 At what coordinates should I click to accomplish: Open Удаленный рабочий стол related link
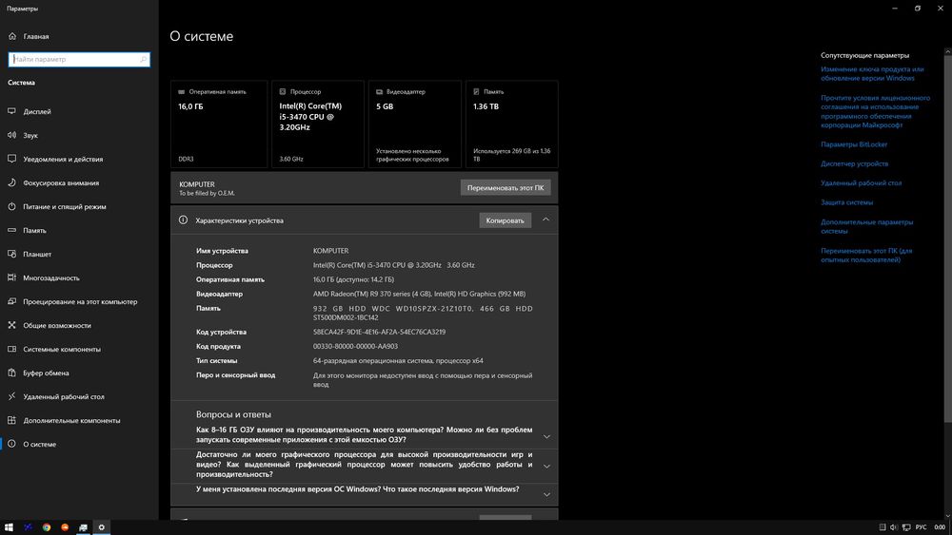(861, 182)
